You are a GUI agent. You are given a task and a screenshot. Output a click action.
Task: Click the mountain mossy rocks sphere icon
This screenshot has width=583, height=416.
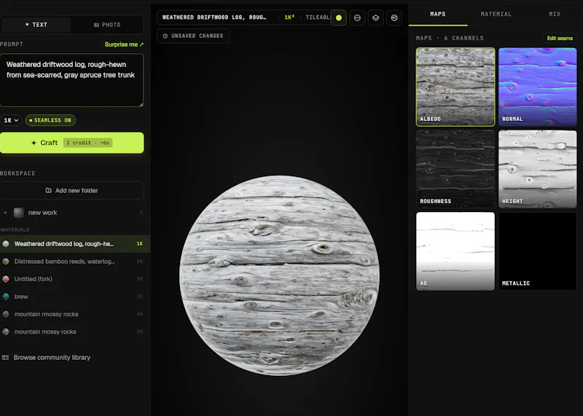6,331
